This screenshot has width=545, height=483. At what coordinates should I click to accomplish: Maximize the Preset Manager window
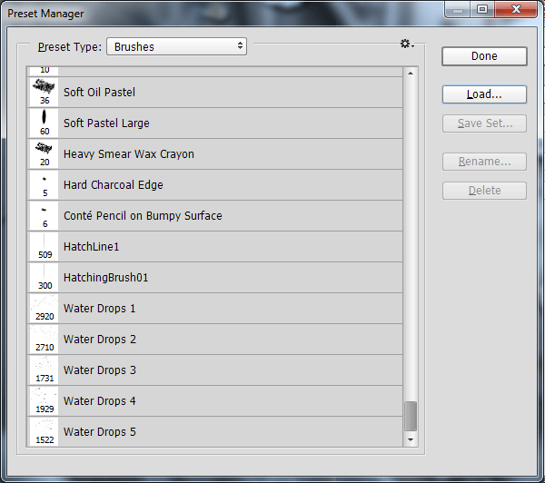click(482, 9)
